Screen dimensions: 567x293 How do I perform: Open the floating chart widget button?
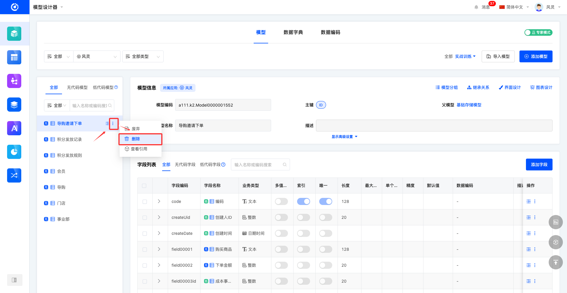pos(556,222)
